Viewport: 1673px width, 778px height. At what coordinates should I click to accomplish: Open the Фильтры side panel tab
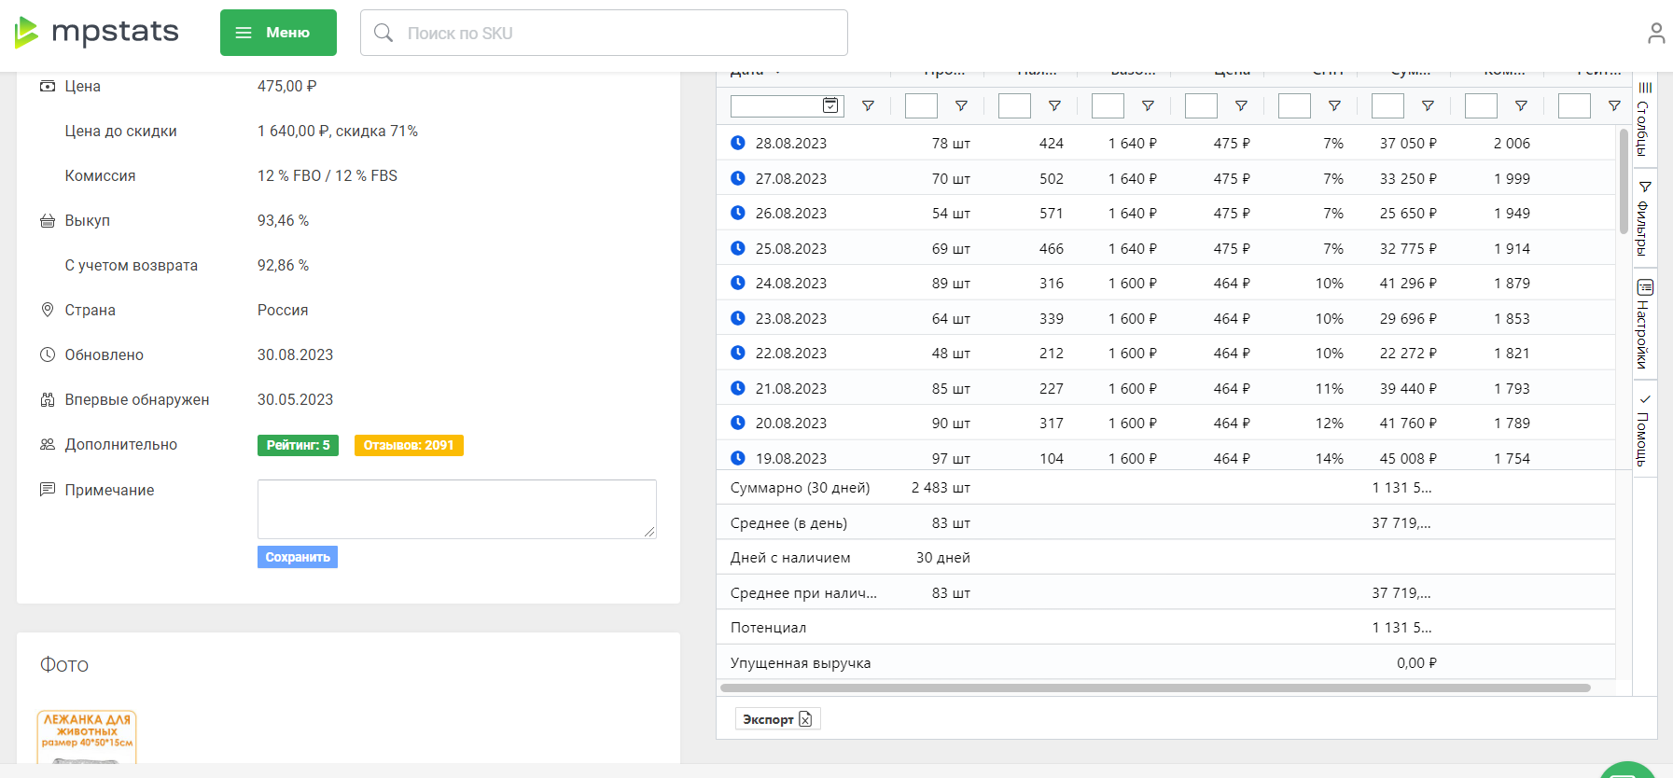[1644, 219]
